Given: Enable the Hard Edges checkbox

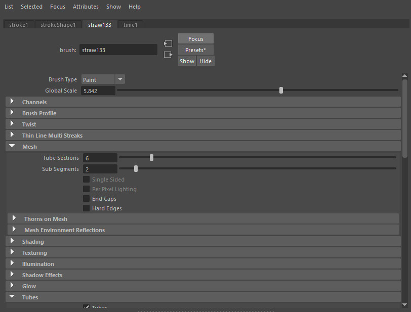Looking at the screenshot, I should tap(86, 208).
